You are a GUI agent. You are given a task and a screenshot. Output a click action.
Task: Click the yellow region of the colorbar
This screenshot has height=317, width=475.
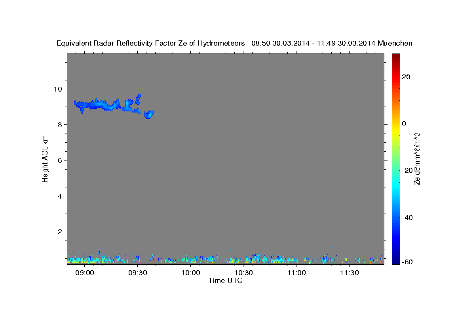coord(395,131)
